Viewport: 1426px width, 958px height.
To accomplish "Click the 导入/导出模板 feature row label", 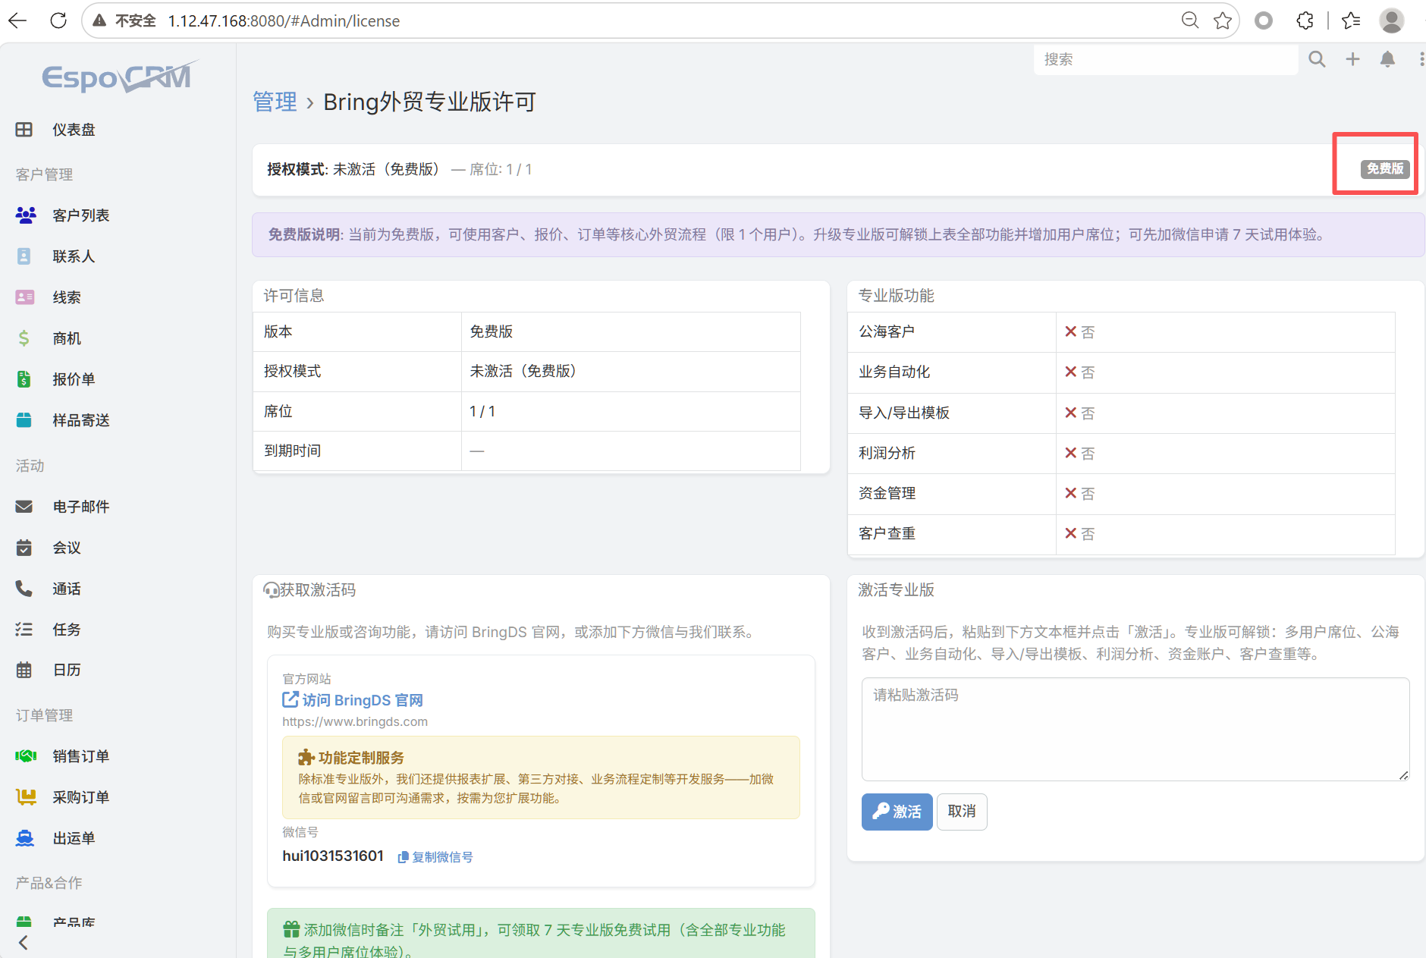I will pyautogui.click(x=904, y=413).
